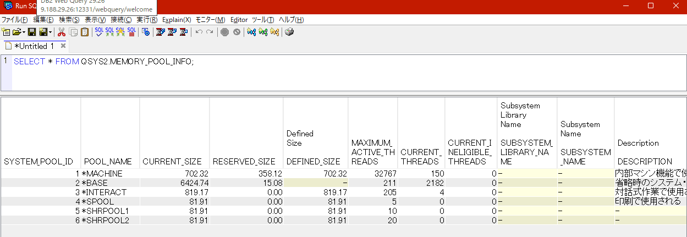Click the Paste clipboard icon

pyautogui.click(x=84, y=32)
